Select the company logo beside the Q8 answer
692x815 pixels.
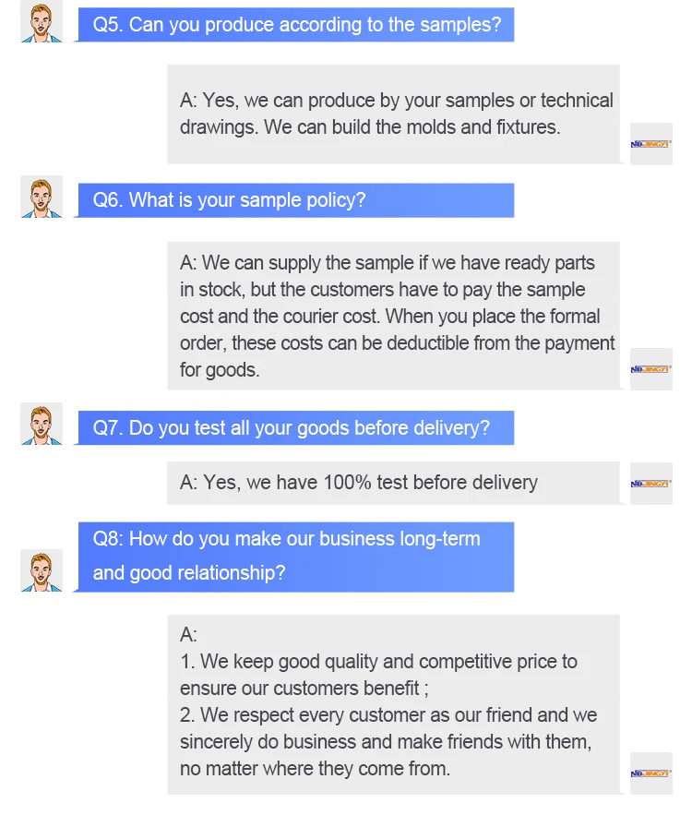tap(650, 773)
